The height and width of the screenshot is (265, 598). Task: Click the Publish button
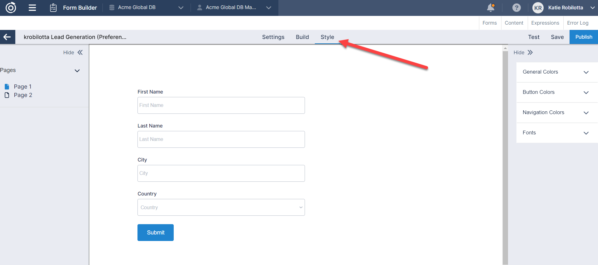pos(583,37)
